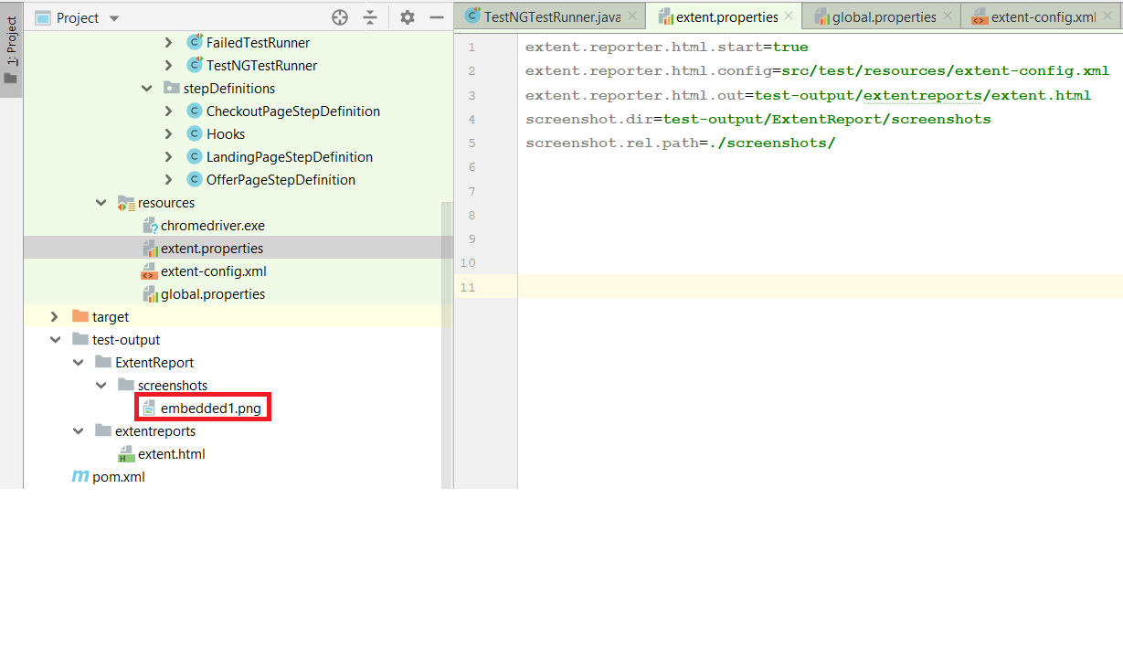Image resolution: width=1123 pixels, height=658 pixels.
Task: Collapse the test-output folder
Action: 54,339
